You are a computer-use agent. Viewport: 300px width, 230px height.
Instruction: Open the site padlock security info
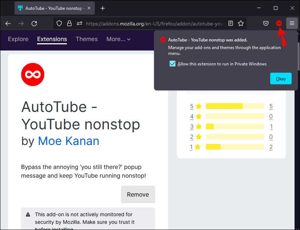point(69,23)
